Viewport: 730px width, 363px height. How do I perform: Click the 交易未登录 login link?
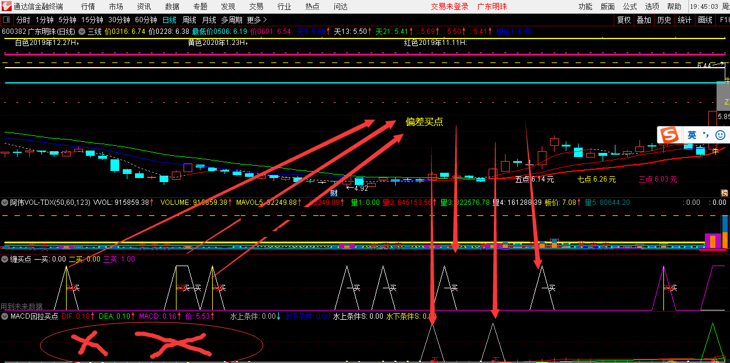(450, 6)
